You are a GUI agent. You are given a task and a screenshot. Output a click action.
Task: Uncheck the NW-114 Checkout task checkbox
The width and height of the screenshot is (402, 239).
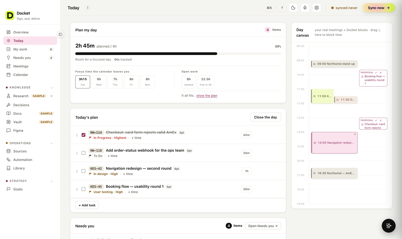(83, 135)
